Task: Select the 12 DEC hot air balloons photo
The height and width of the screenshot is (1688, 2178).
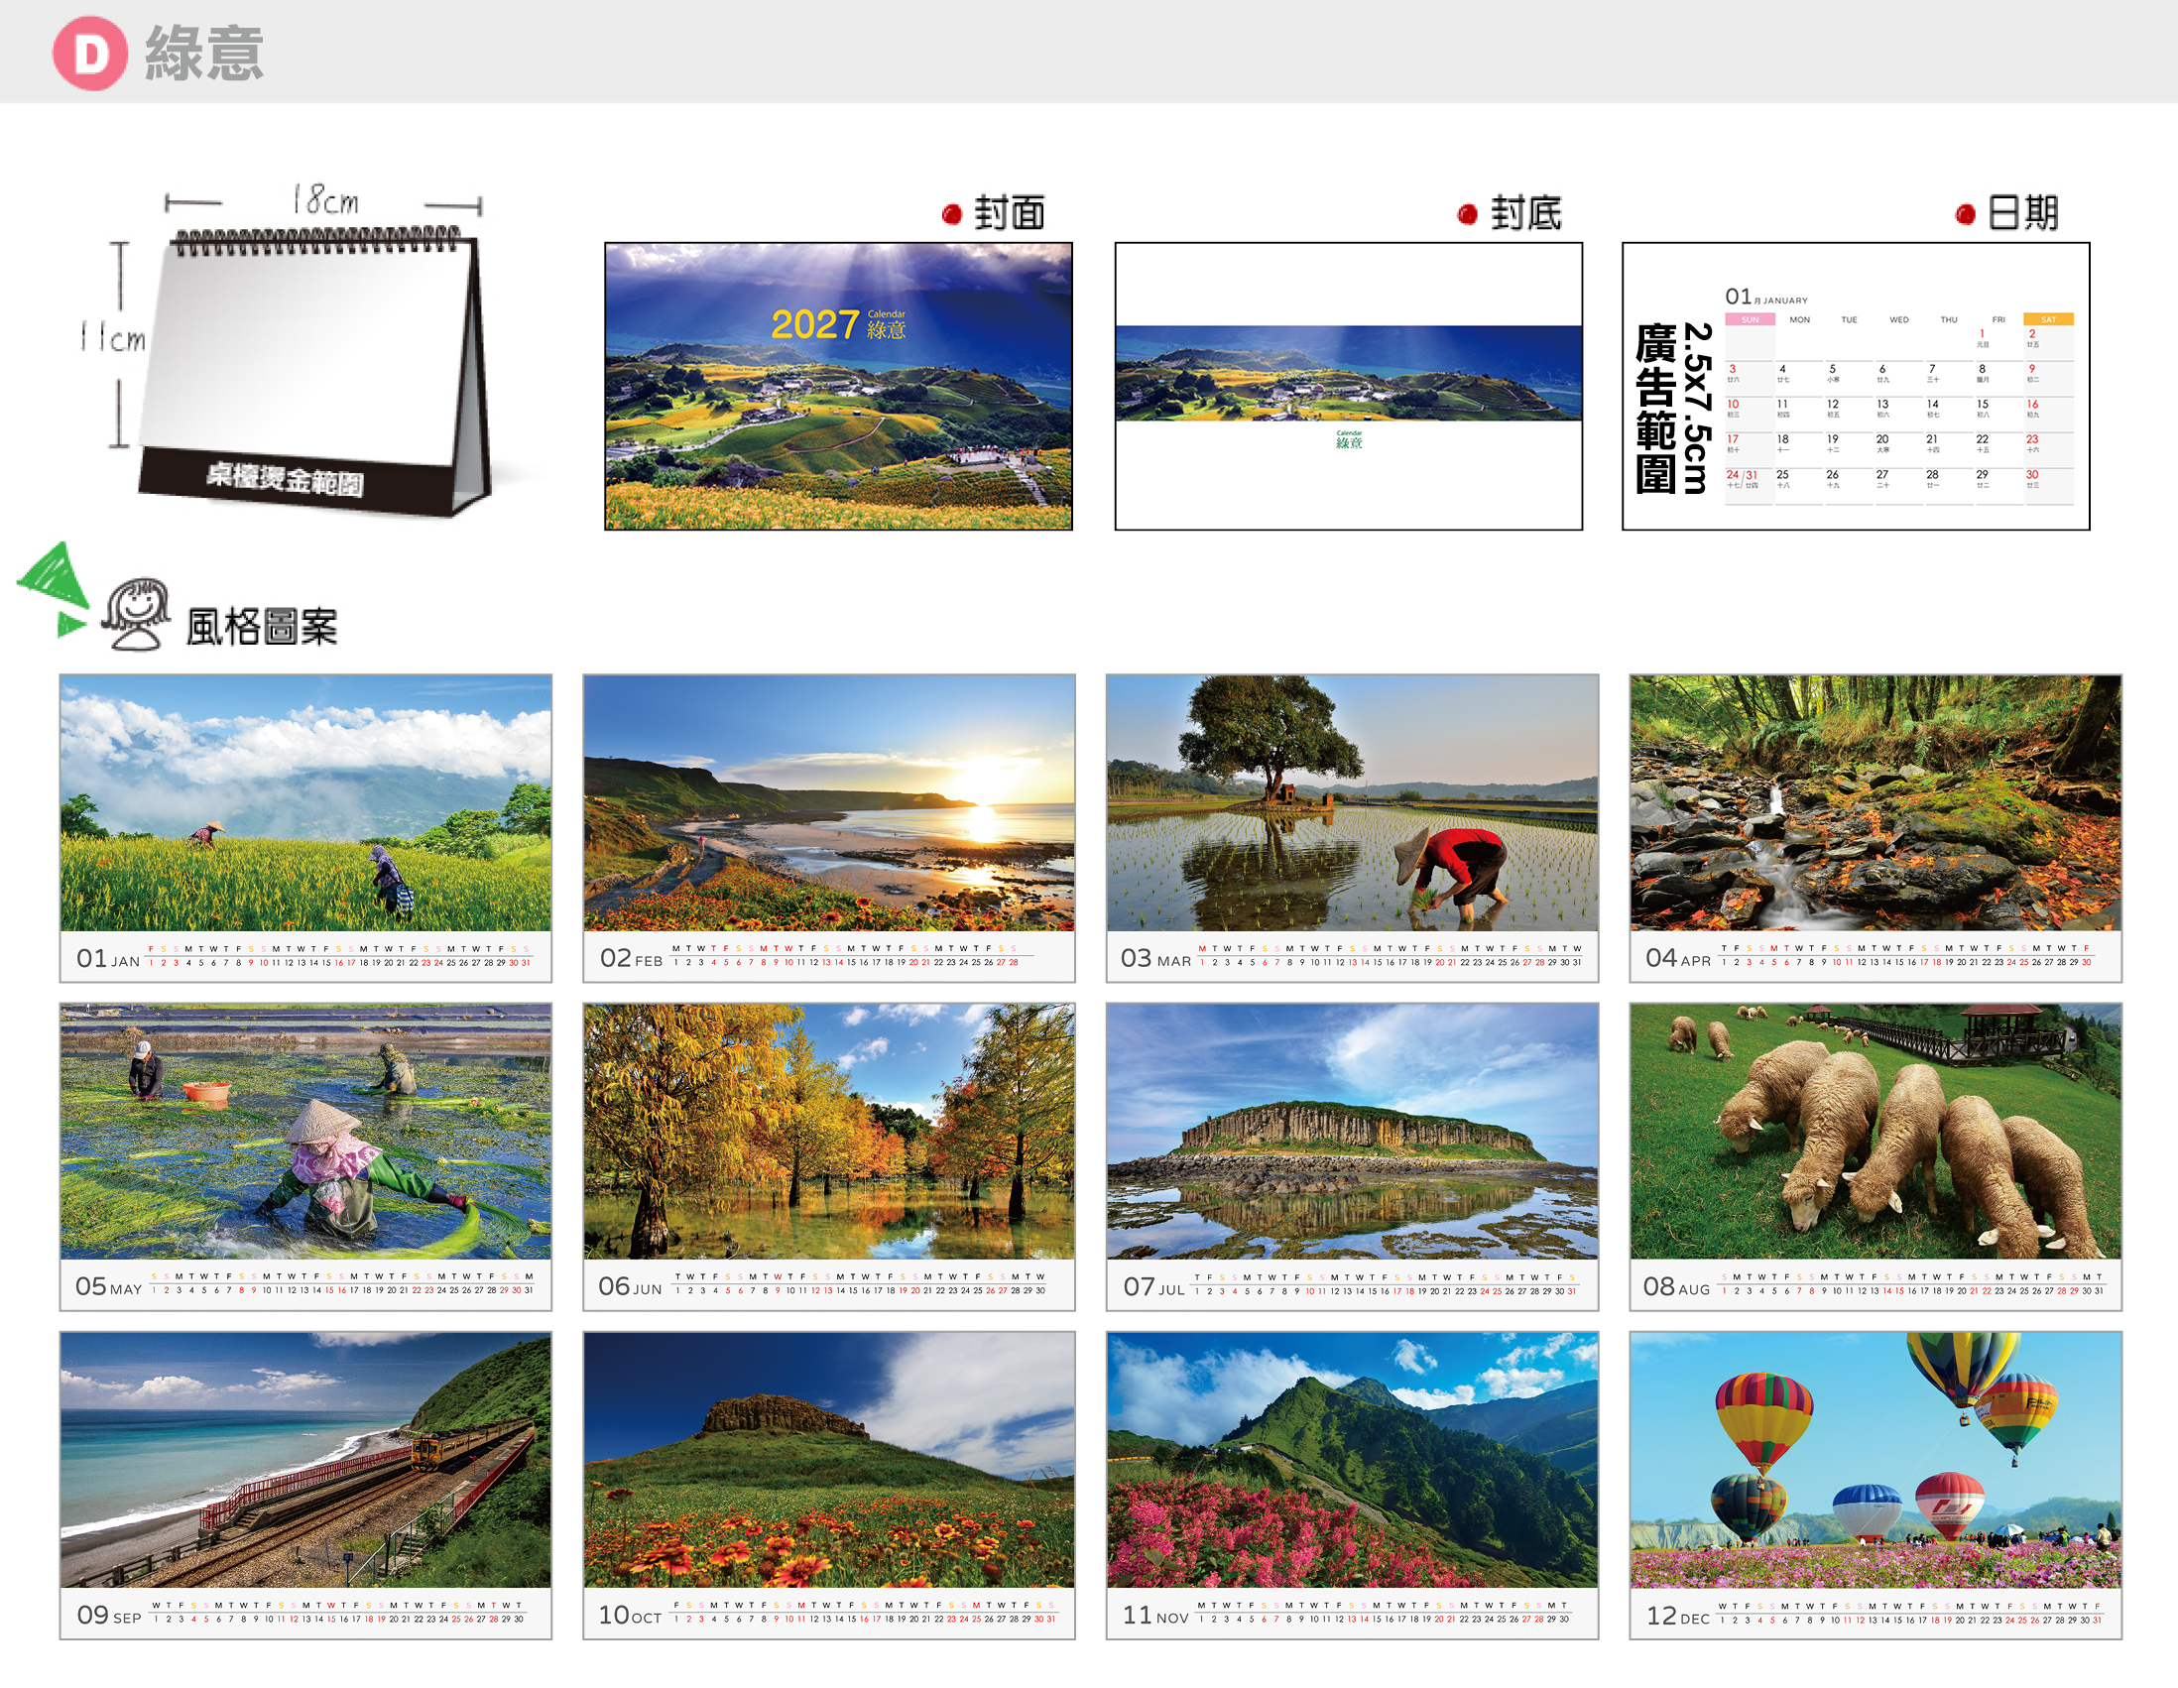Action: click(1875, 1460)
